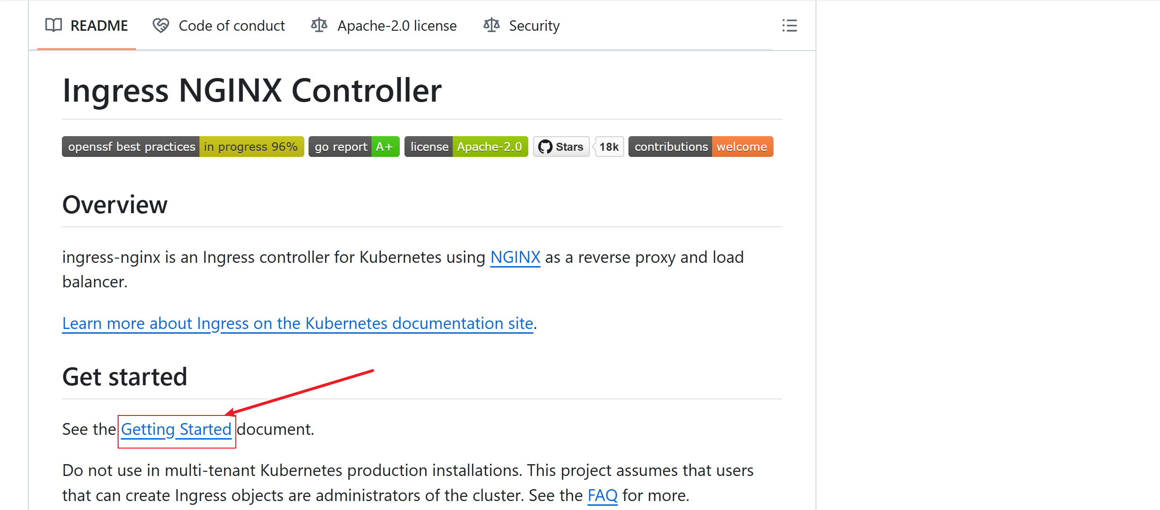Click the Code of conduct heart icon

(x=161, y=25)
